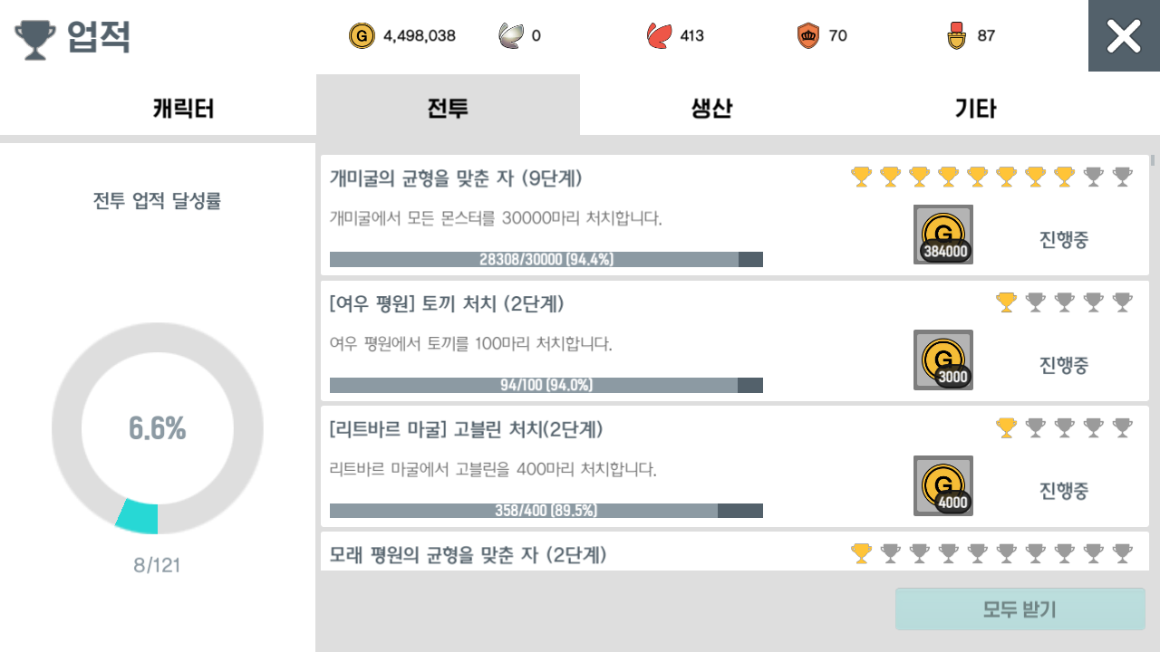Image resolution: width=1160 pixels, height=652 pixels.
Task: Select the 모래 평원의 균형을 맞춘 자 achievement
Action: point(468,553)
